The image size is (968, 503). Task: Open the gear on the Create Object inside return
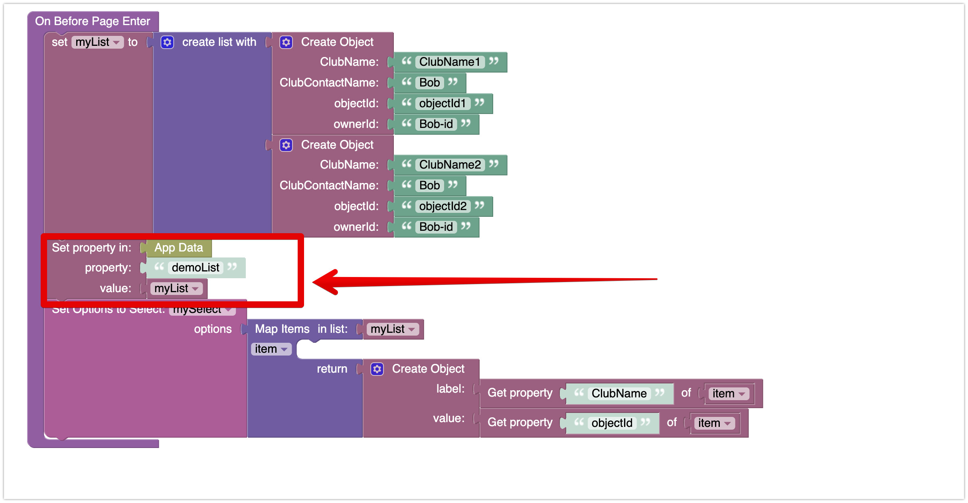[x=377, y=369]
